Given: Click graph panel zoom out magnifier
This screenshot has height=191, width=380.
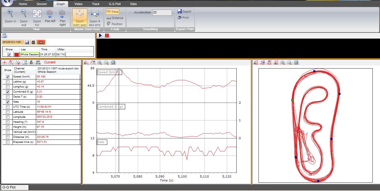Looking at the screenshot, I should 106,63.
